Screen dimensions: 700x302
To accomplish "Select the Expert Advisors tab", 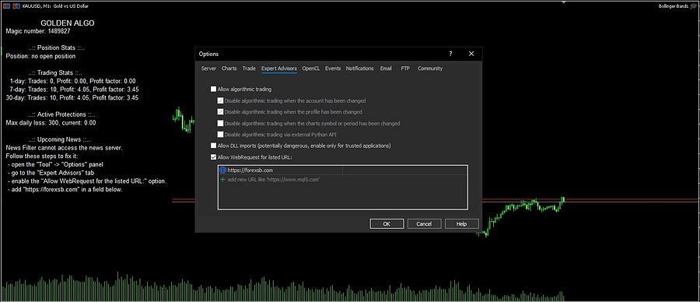I will click(279, 68).
